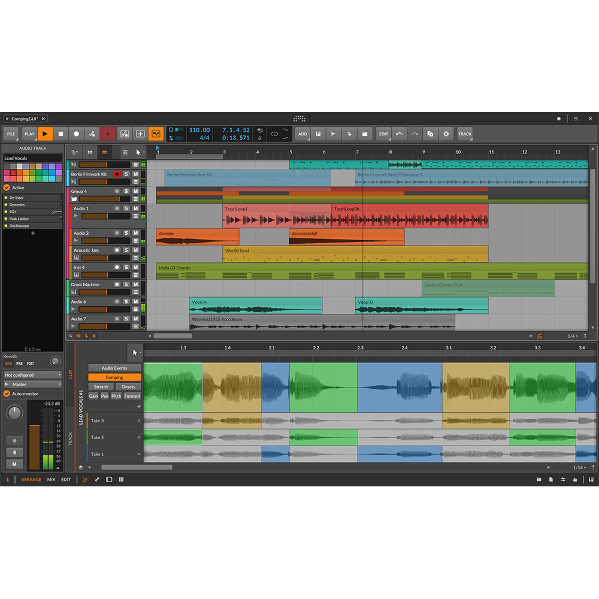Viewport: 599px width, 599px height.
Task: Click the Undo arrow in toolbar
Action: [x=400, y=134]
